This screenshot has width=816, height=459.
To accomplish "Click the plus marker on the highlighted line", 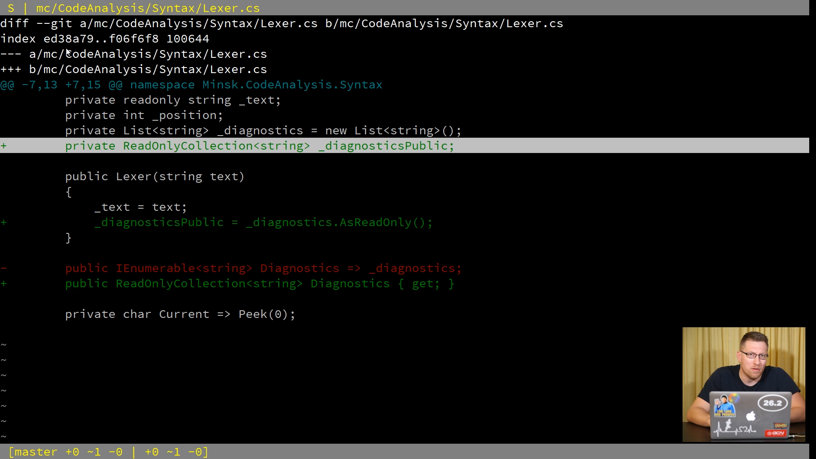I will 4,146.
